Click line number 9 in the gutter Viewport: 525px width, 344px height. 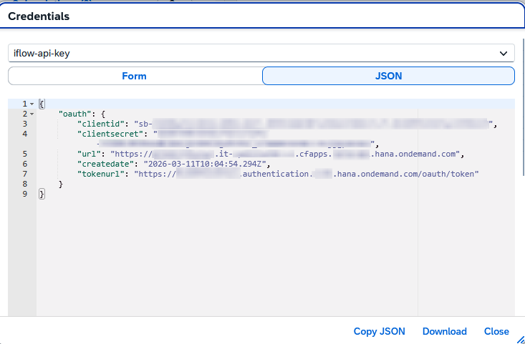(24, 194)
